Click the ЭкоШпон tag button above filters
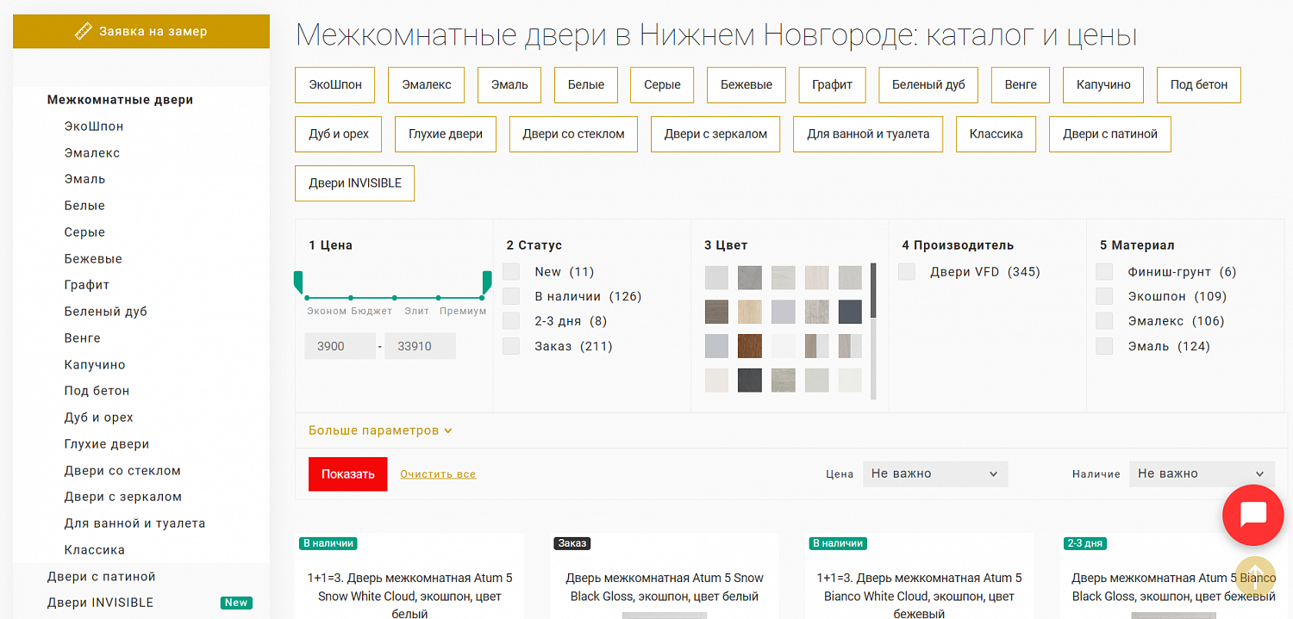Screen dimensions: 1293x619 (x=335, y=85)
